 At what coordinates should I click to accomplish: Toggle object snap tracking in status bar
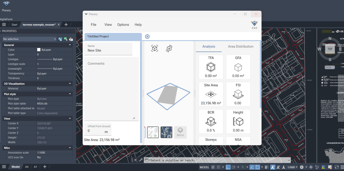click(x=252, y=167)
